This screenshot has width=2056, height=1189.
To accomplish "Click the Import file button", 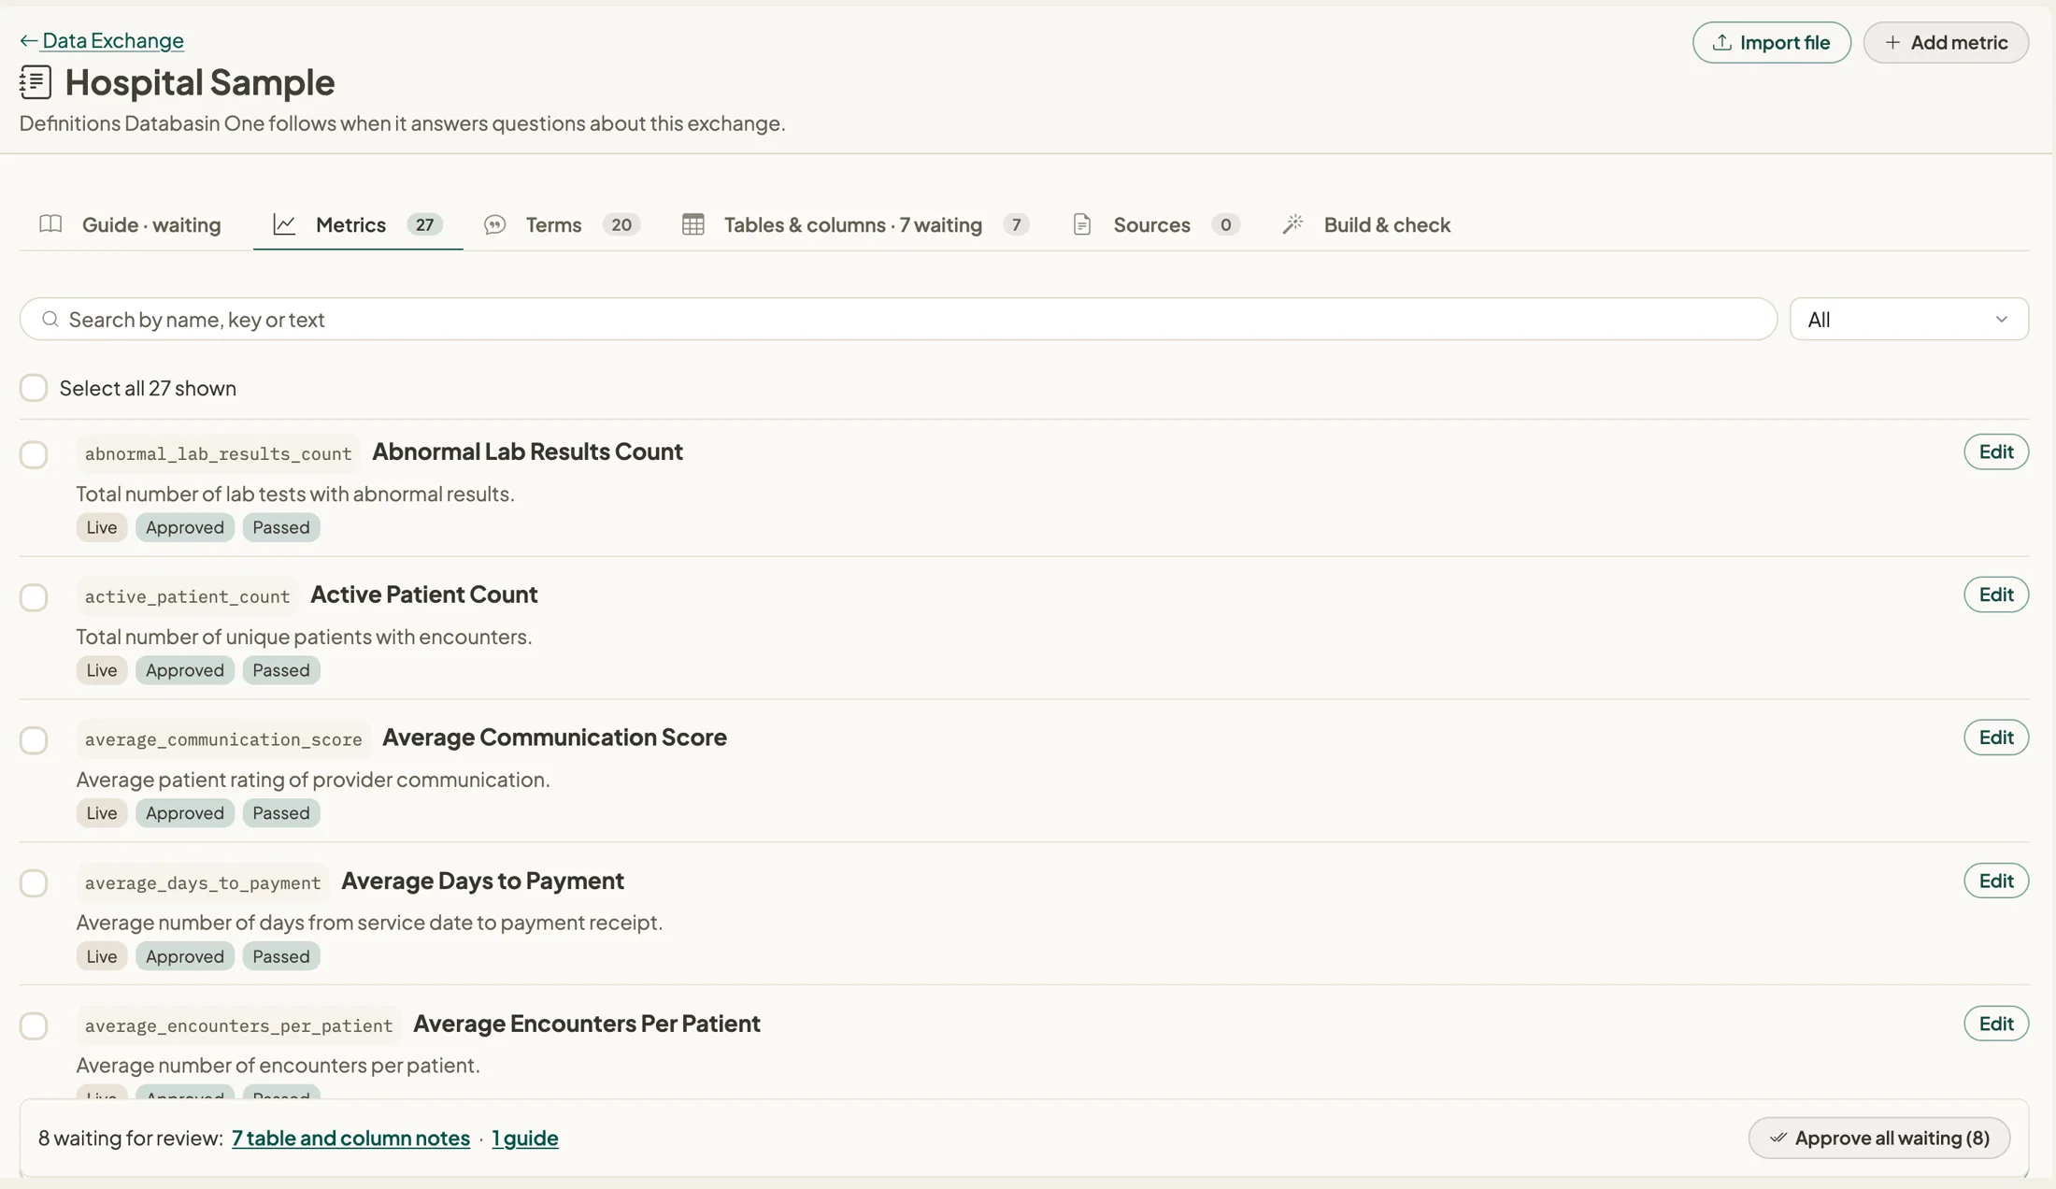I will pyautogui.click(x=1771, y=42).
